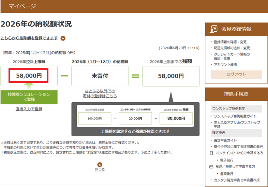268x187 pixels.
Task: Click the 58,000円 value under 2026年控除上限額
Action: pyautogui.click(x=29, y=76)
